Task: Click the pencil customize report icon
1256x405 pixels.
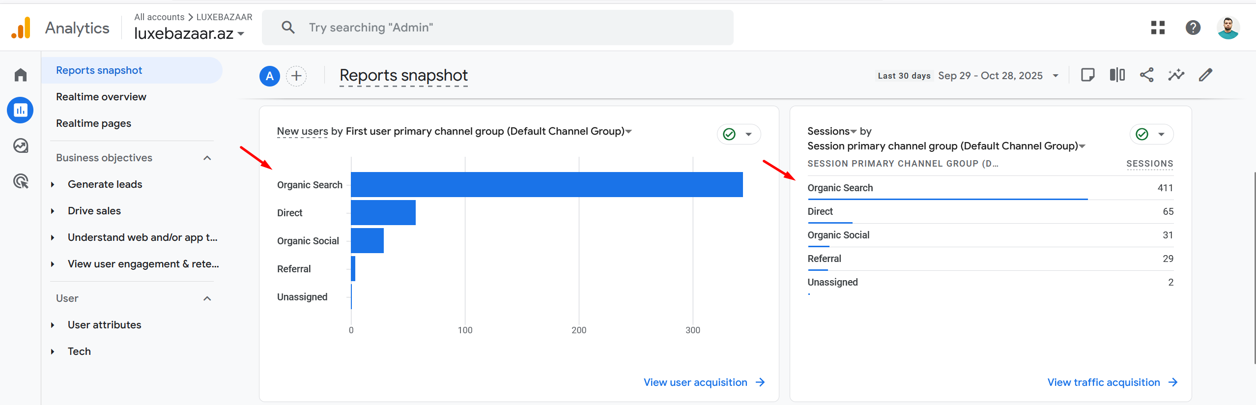Action: [x=1205, y=75]
